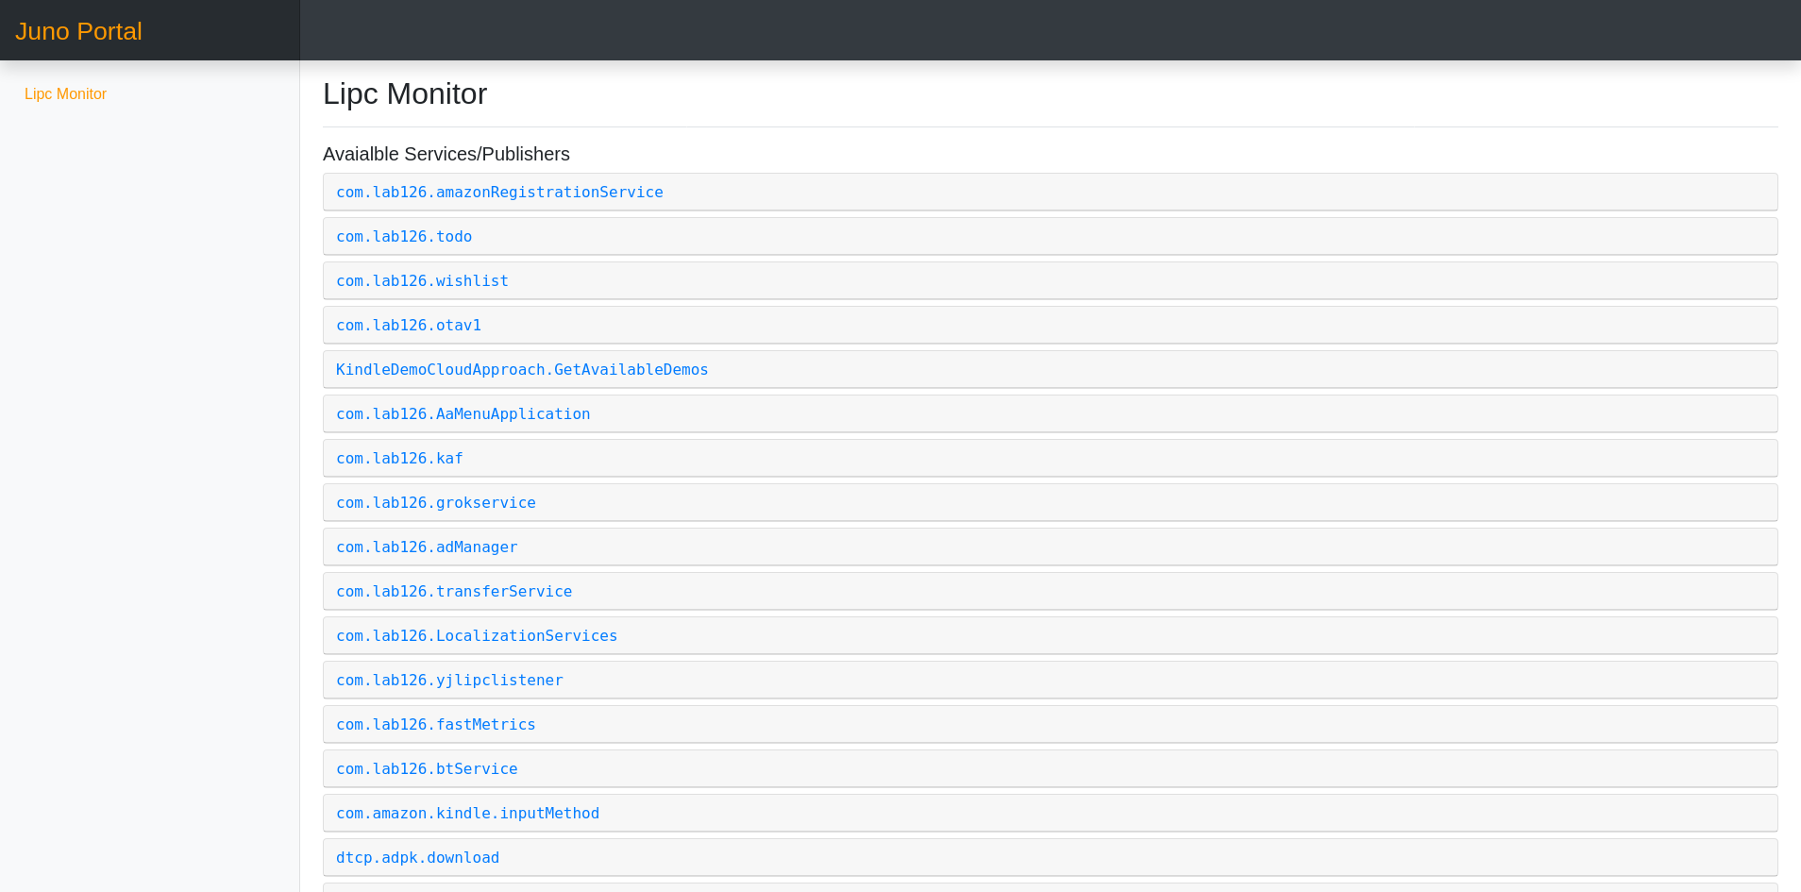Viewport: 1801px width, 892px height.
Task: Open the com.lab126.kaf service
Action: coord(399,459)
